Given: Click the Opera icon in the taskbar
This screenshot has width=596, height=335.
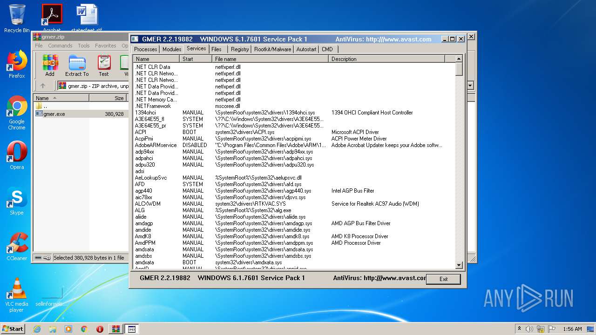Looking at the screenshot, I should (x=100, y=329).
